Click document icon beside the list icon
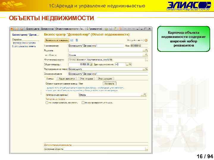Screen dimensions: 214x160 point(77,40)
